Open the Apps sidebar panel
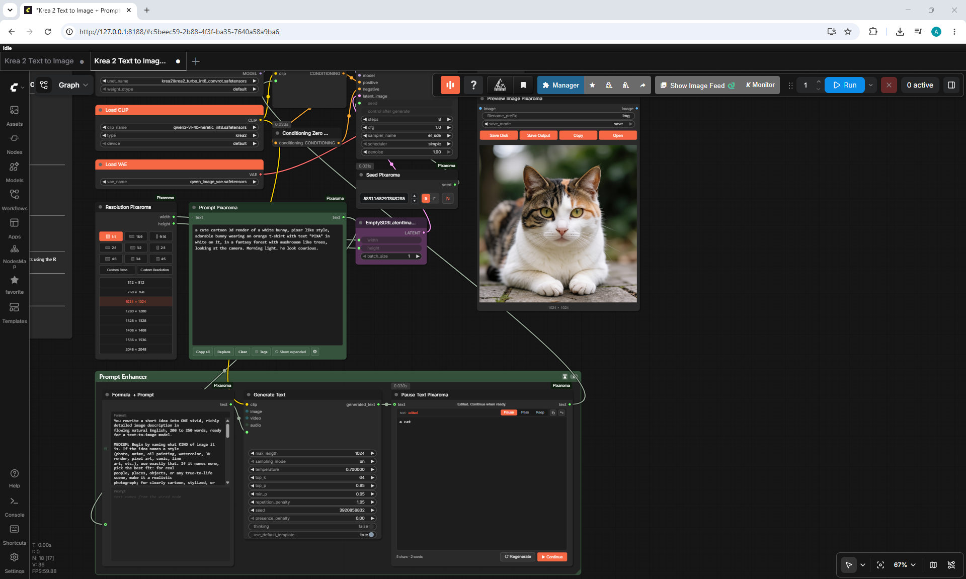 click(15, 228)
